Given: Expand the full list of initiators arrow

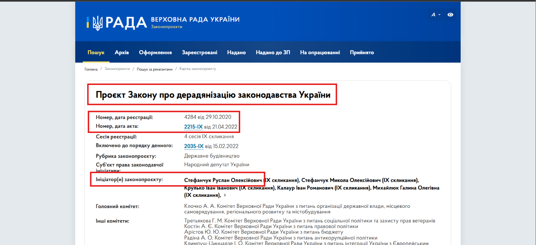Looking at the screenshot, I should pos(225,195).
